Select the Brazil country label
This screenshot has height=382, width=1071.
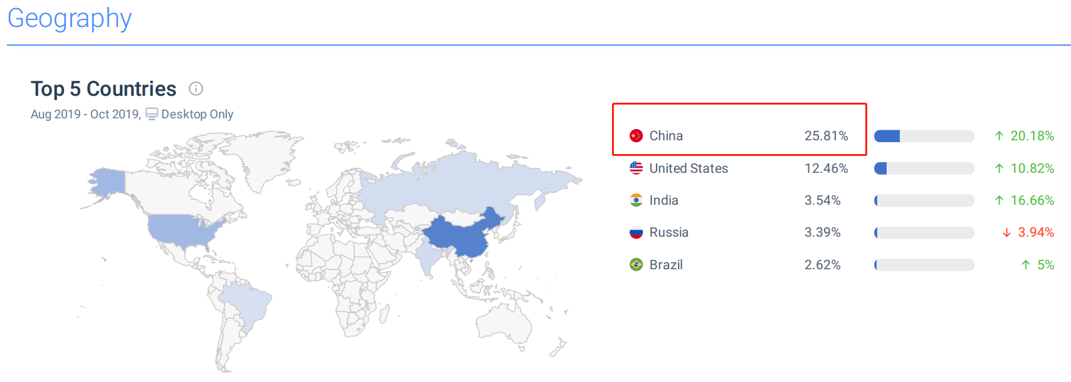point(666,265)
